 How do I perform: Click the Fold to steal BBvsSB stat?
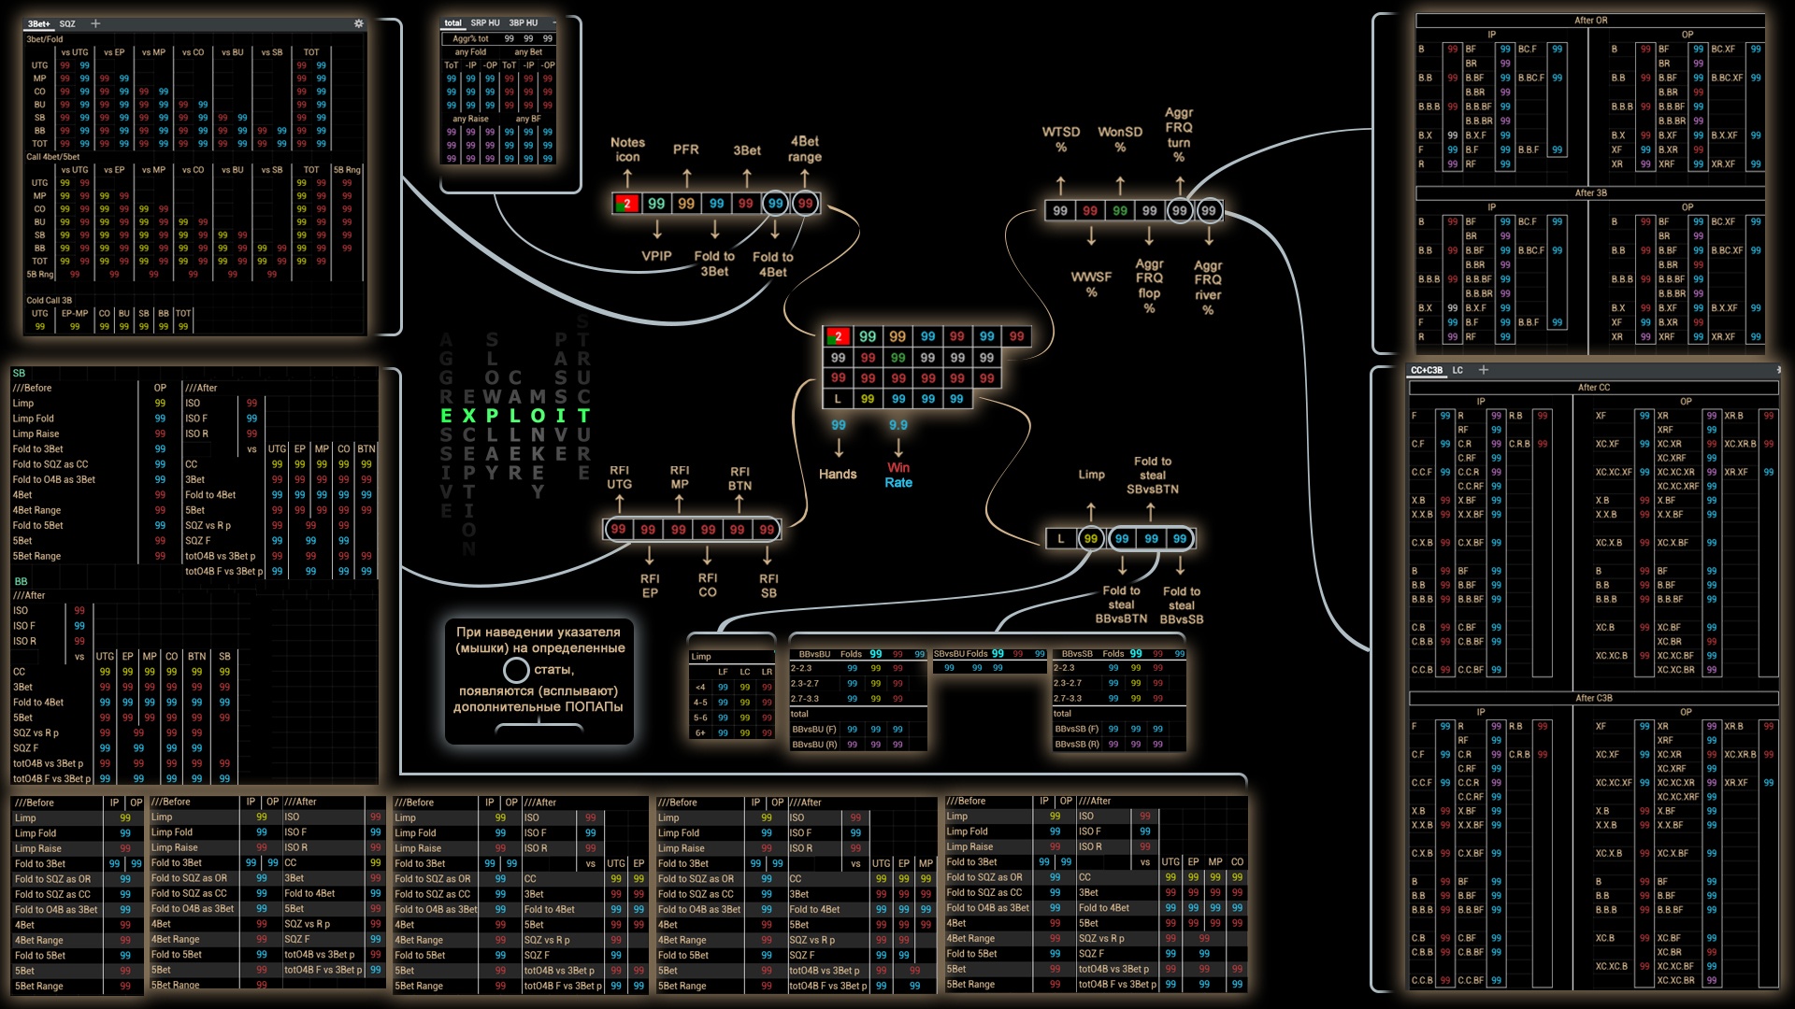1180,539
